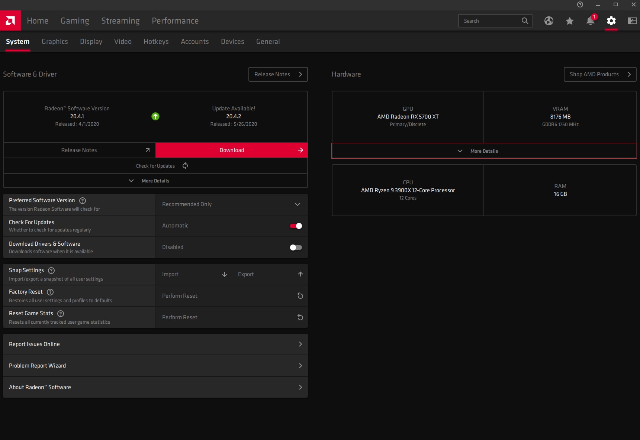This screenshot has width=640, height=440.
Task: Click the Check for Updates refresh icon
Action: pyautogui.click(x=185, y=166)
